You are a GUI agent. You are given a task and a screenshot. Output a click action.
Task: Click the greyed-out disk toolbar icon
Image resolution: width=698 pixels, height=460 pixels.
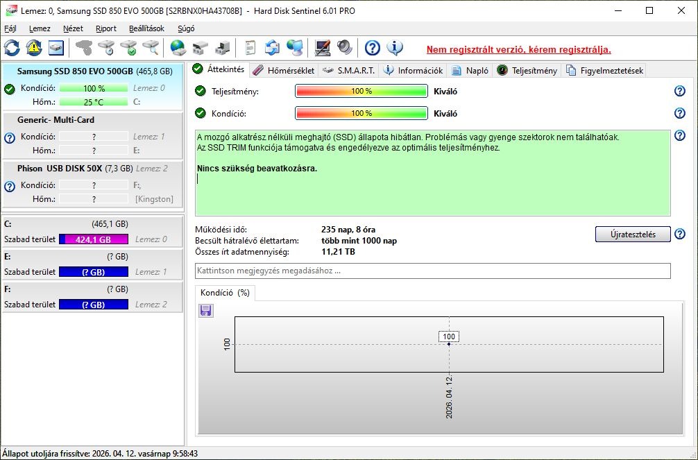pos(84,48)
